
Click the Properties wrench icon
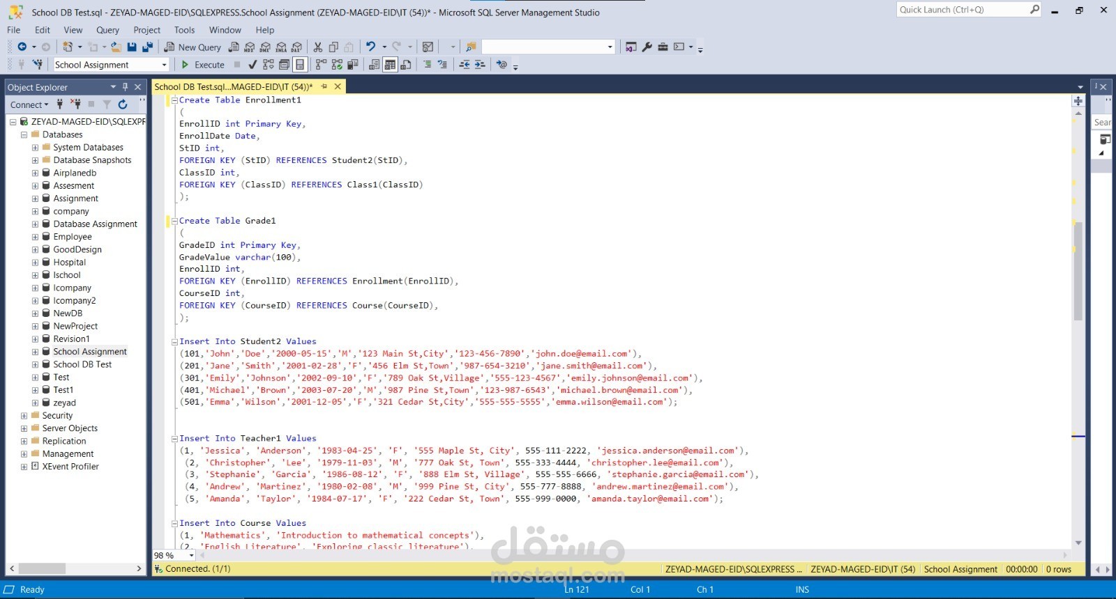point(647,47)
